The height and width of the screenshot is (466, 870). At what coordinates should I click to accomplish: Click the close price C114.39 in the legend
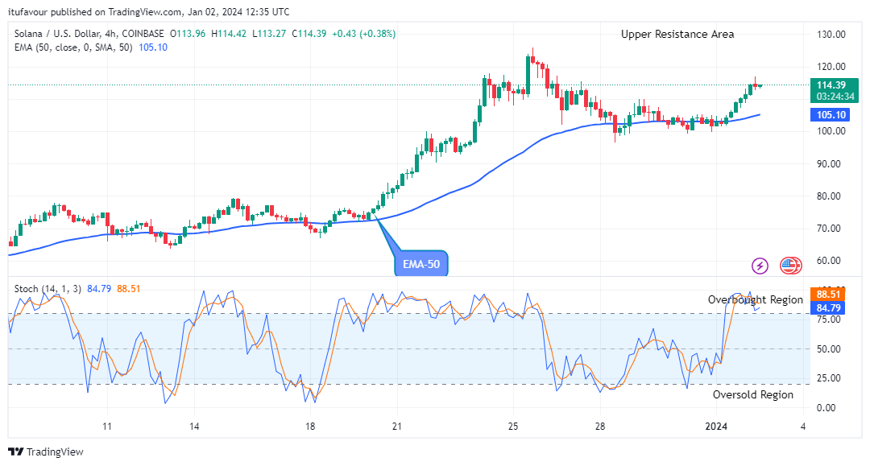pyautogui.click(x=309, y=34)
